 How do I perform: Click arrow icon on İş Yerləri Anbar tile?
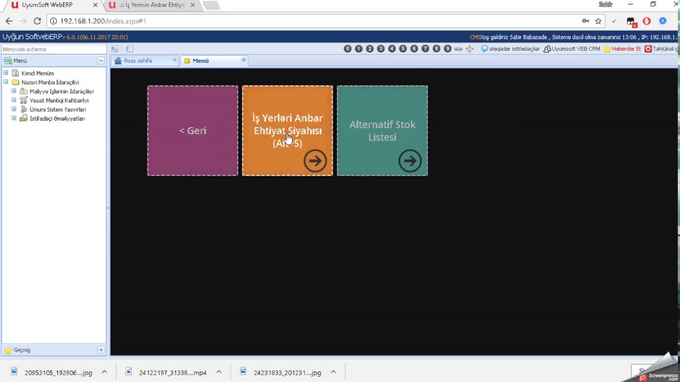[x=315, y=161]
